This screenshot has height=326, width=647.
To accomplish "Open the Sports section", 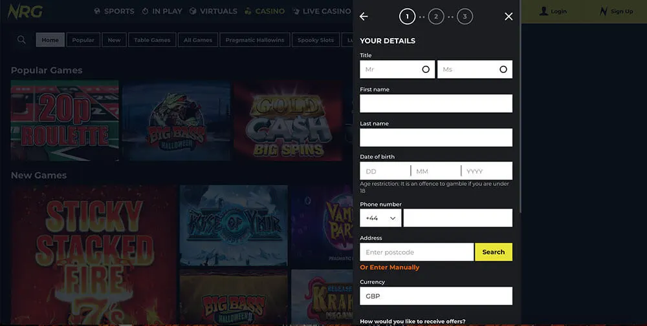I will [x=114, y=11].
